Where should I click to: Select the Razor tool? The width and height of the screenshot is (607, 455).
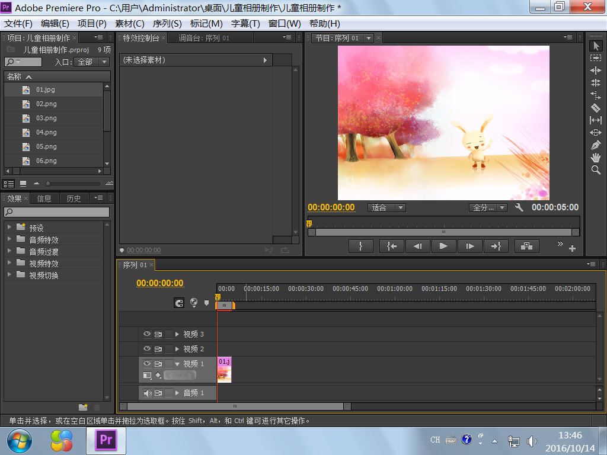pos(596,108)
